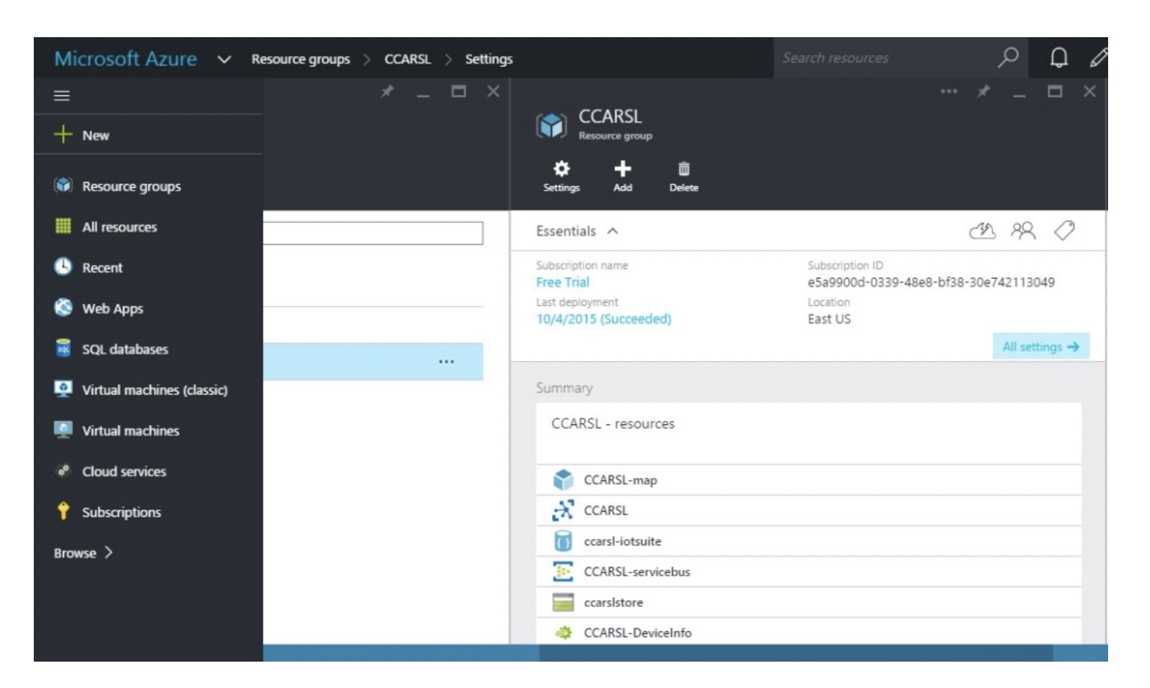Open Web Apps from sidebar
The height and width of the screenshot is (688, 1150).
[111, 308]
